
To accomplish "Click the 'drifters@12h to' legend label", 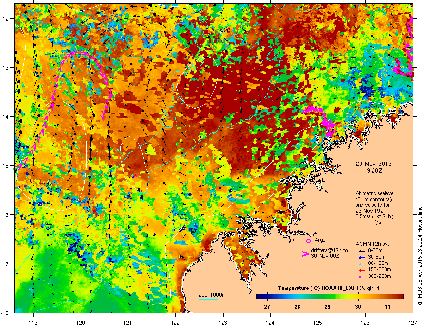I will [x=329, y=250].
